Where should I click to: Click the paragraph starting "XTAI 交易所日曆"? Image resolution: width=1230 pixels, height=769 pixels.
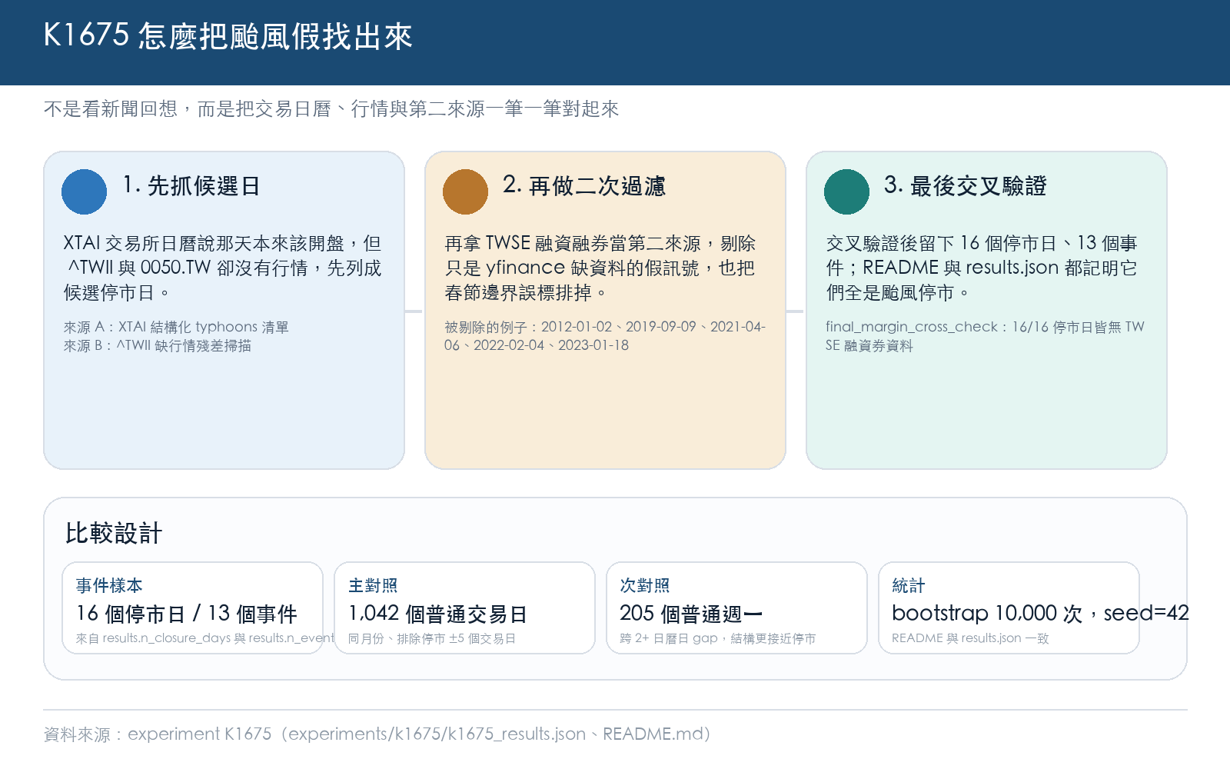pos(222,268)
